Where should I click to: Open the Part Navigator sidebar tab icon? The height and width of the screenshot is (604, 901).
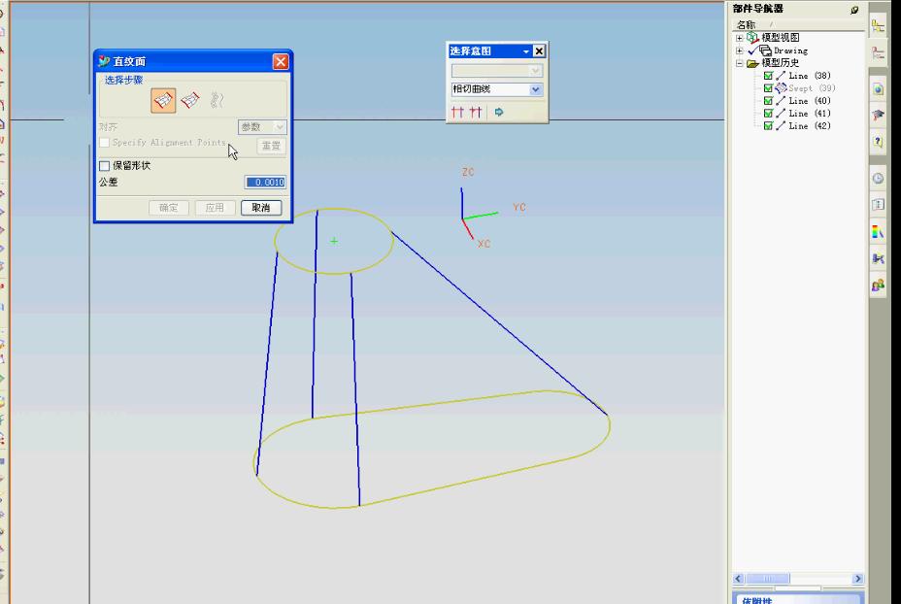pyautogui.click(x=878, y=54)
